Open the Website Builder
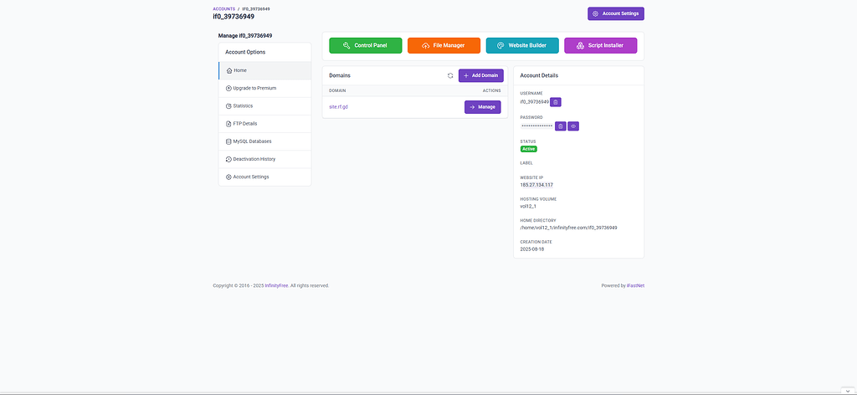The width and height of the screenshot is (857, 395). click(522, 45)
